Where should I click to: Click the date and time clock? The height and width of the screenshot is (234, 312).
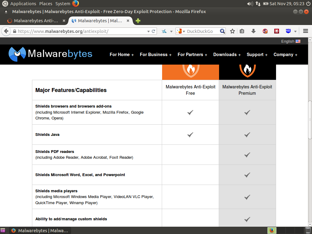click(x=287, y=4)
